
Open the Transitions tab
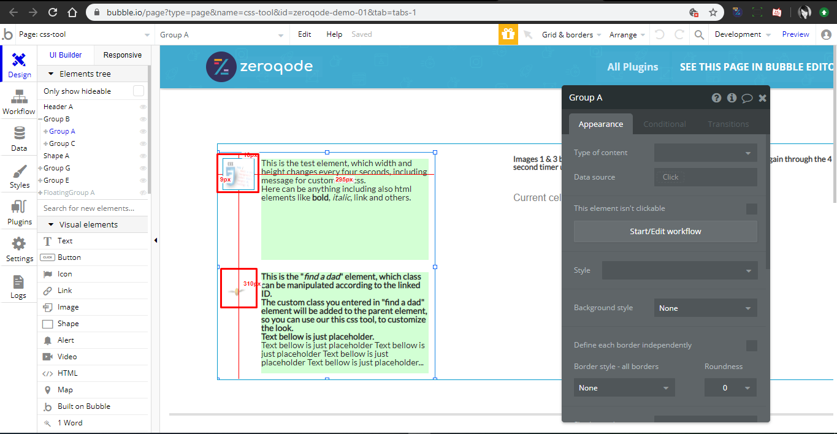[728, 124]
